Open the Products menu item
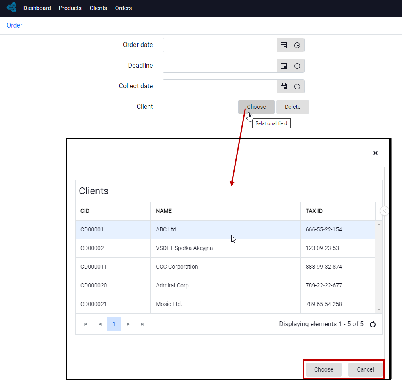402x380 pixels. 70,8
